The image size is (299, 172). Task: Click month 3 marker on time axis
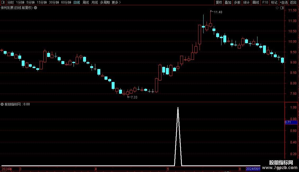coord(20,169)
